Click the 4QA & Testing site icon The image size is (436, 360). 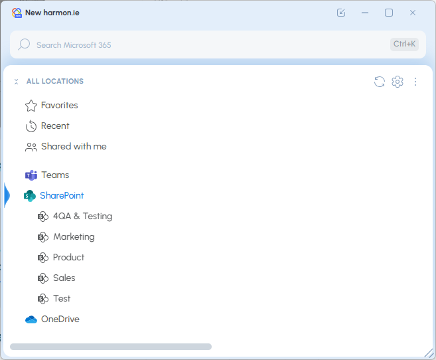pyautogui.click(x=43, y=217)
